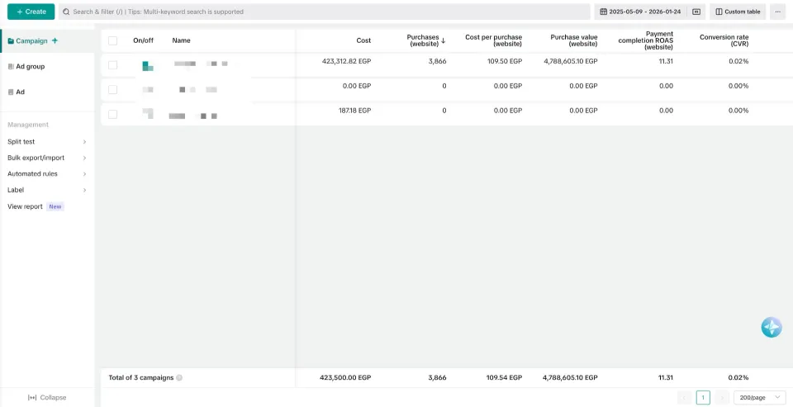The width and height of the screenshot is (793, 407).
Task: Click the New badge beside View report
Action: [x=55, y=206]
